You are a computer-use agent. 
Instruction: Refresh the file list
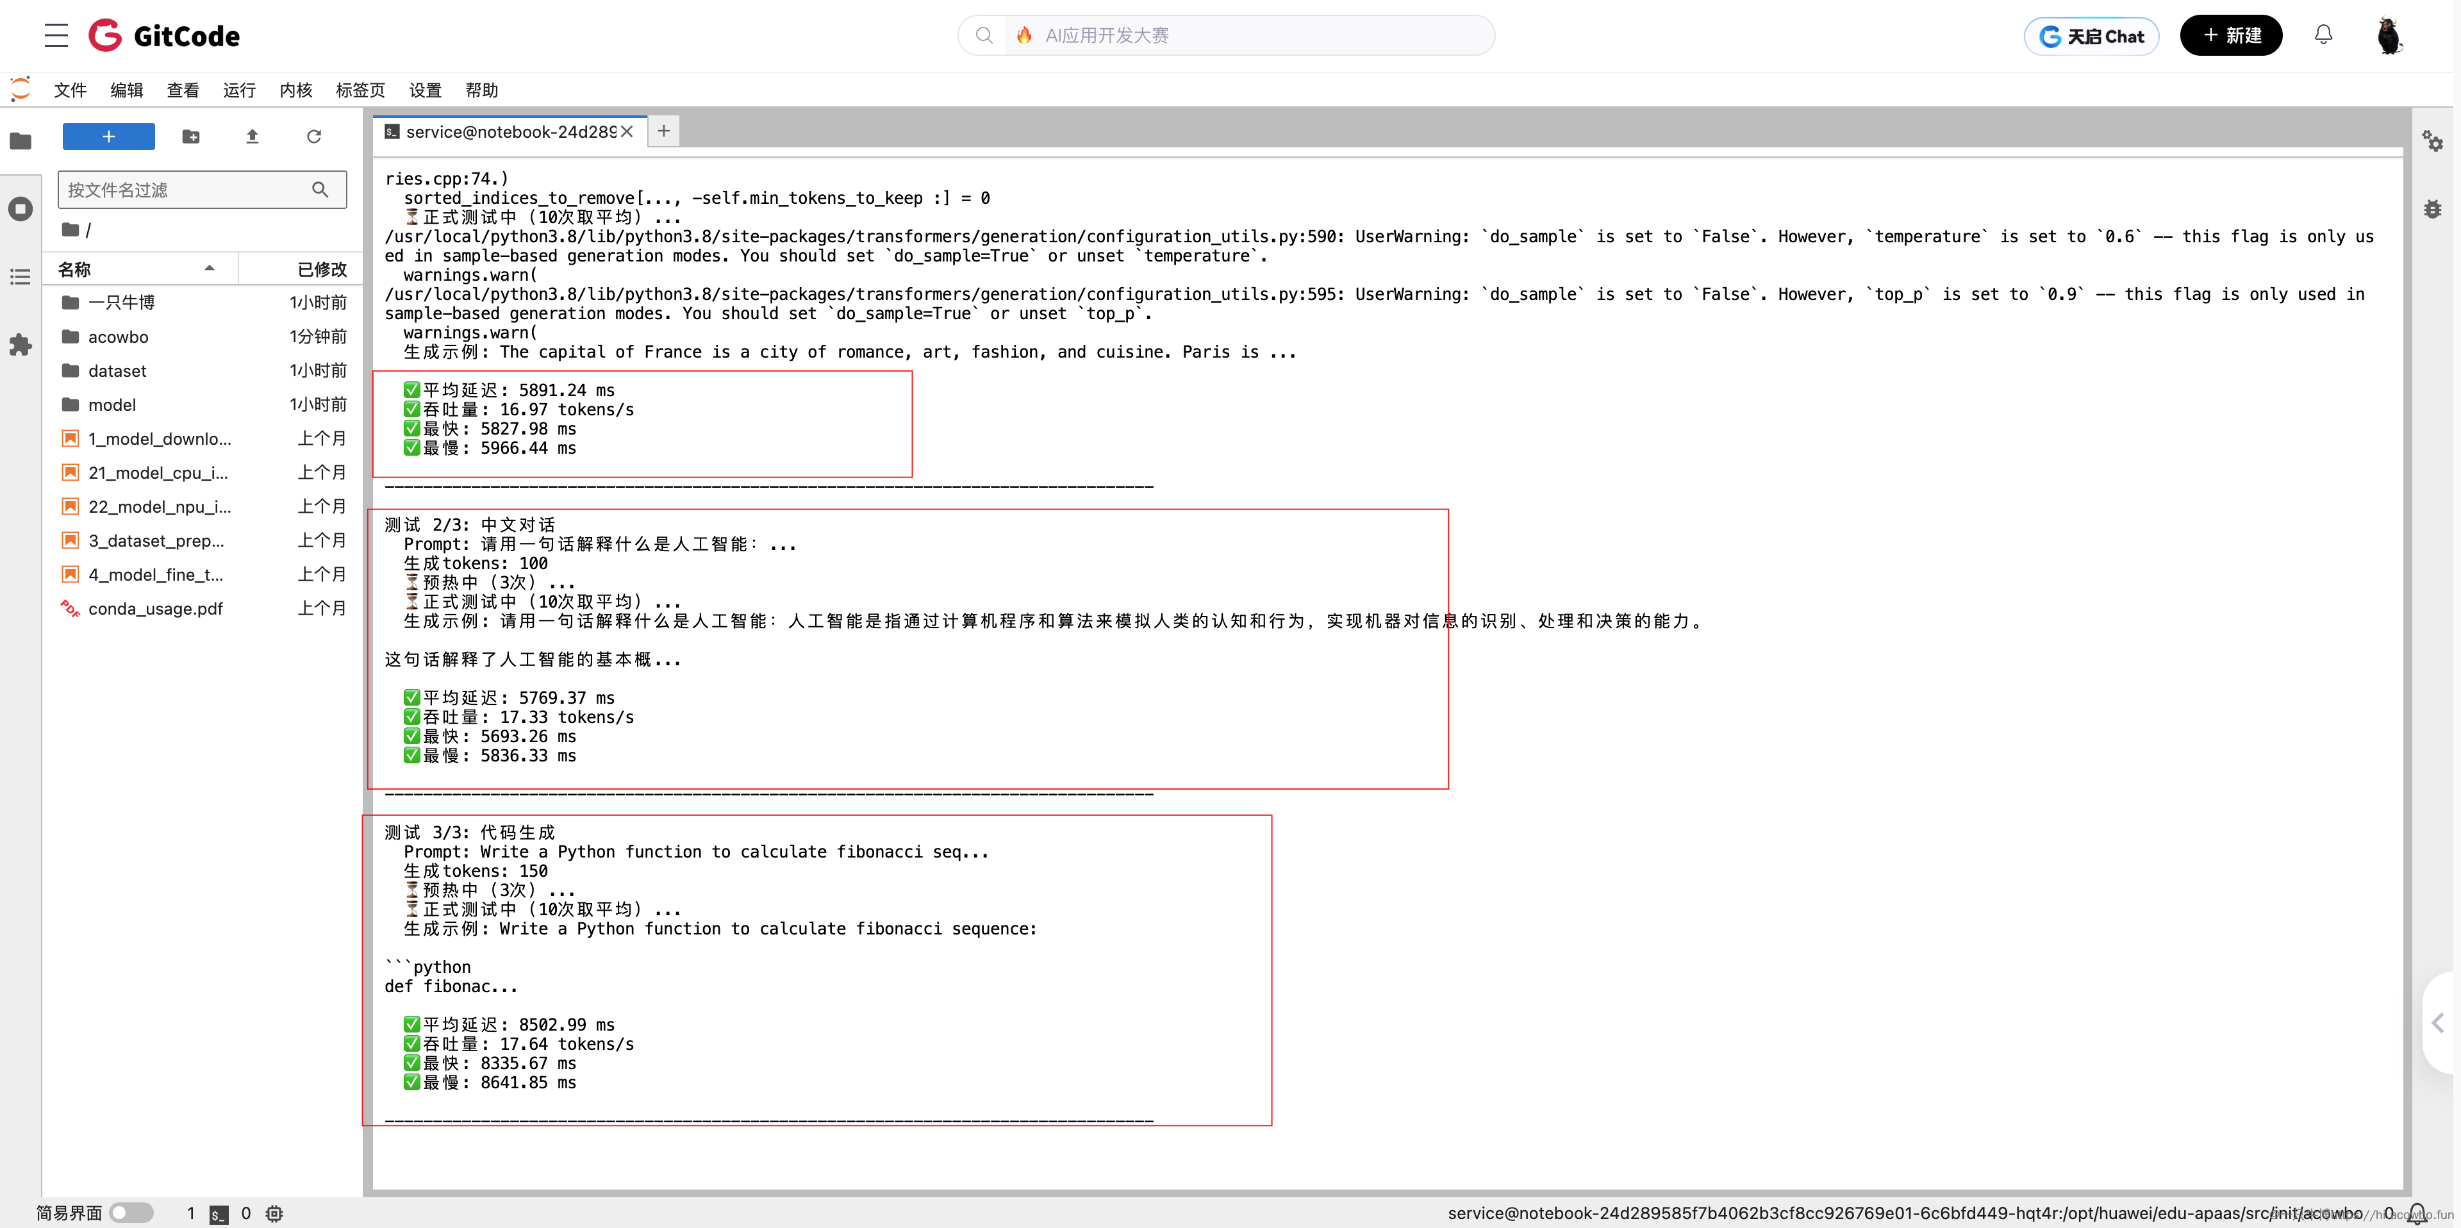coord(313,137)
